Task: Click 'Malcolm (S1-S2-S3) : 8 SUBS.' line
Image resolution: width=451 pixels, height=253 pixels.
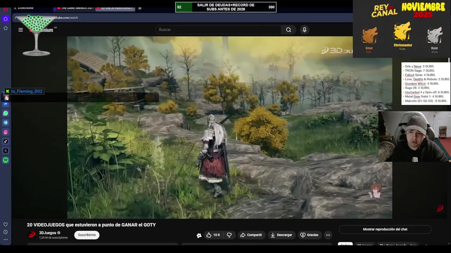Action: pos(426,101)
